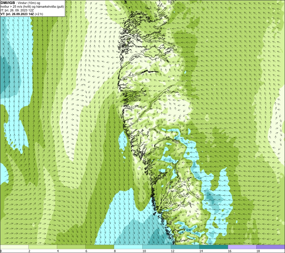Click the legend scale label '6'

86,251
